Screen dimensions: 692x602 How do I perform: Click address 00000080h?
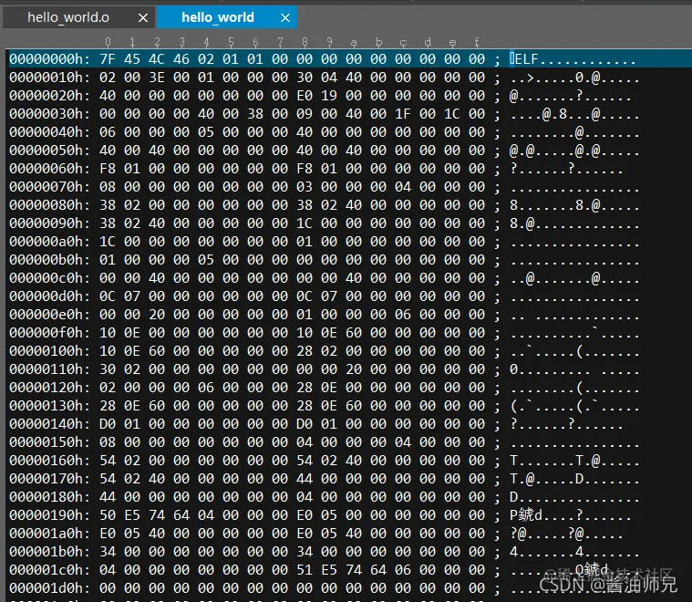49,205
